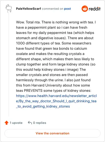This screenshot has width=105, height=142.
Task: Open the health.harvard.edu newsletter link
Action: tap(56, 101)
